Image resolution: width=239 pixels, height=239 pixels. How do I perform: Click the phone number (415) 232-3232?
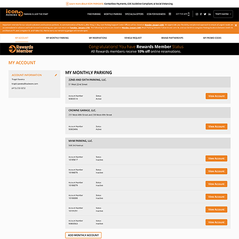(x=19, y=88)
